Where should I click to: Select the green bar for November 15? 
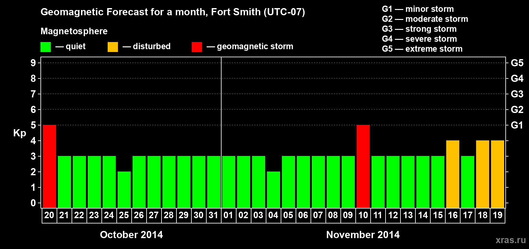coord(438,182)
